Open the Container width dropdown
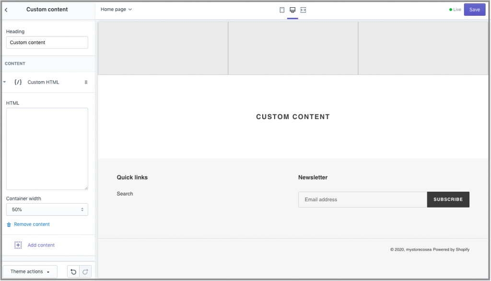The width and height of the screenshot is (491, 281). (x=47, y=209)
